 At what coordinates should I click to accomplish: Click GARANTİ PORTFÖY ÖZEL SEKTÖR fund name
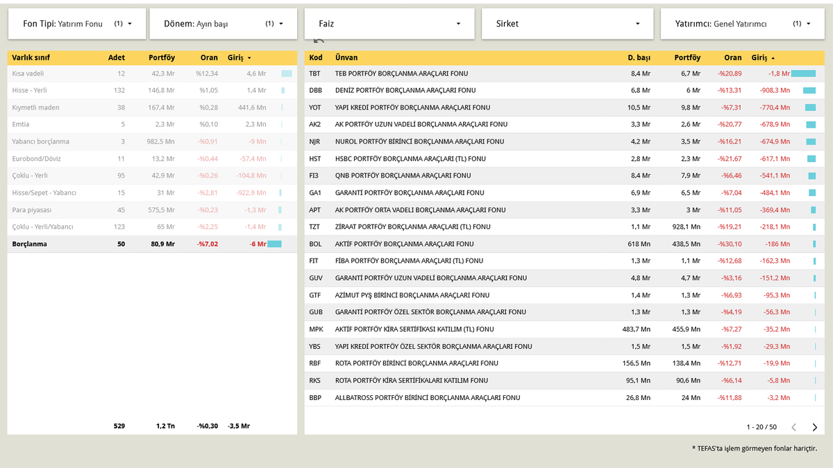point(432,312)
